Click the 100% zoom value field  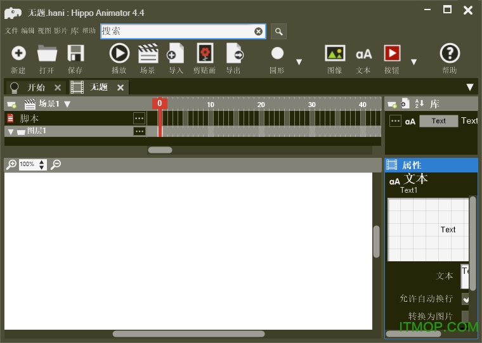pyautogui.click(x=29, y=164)
